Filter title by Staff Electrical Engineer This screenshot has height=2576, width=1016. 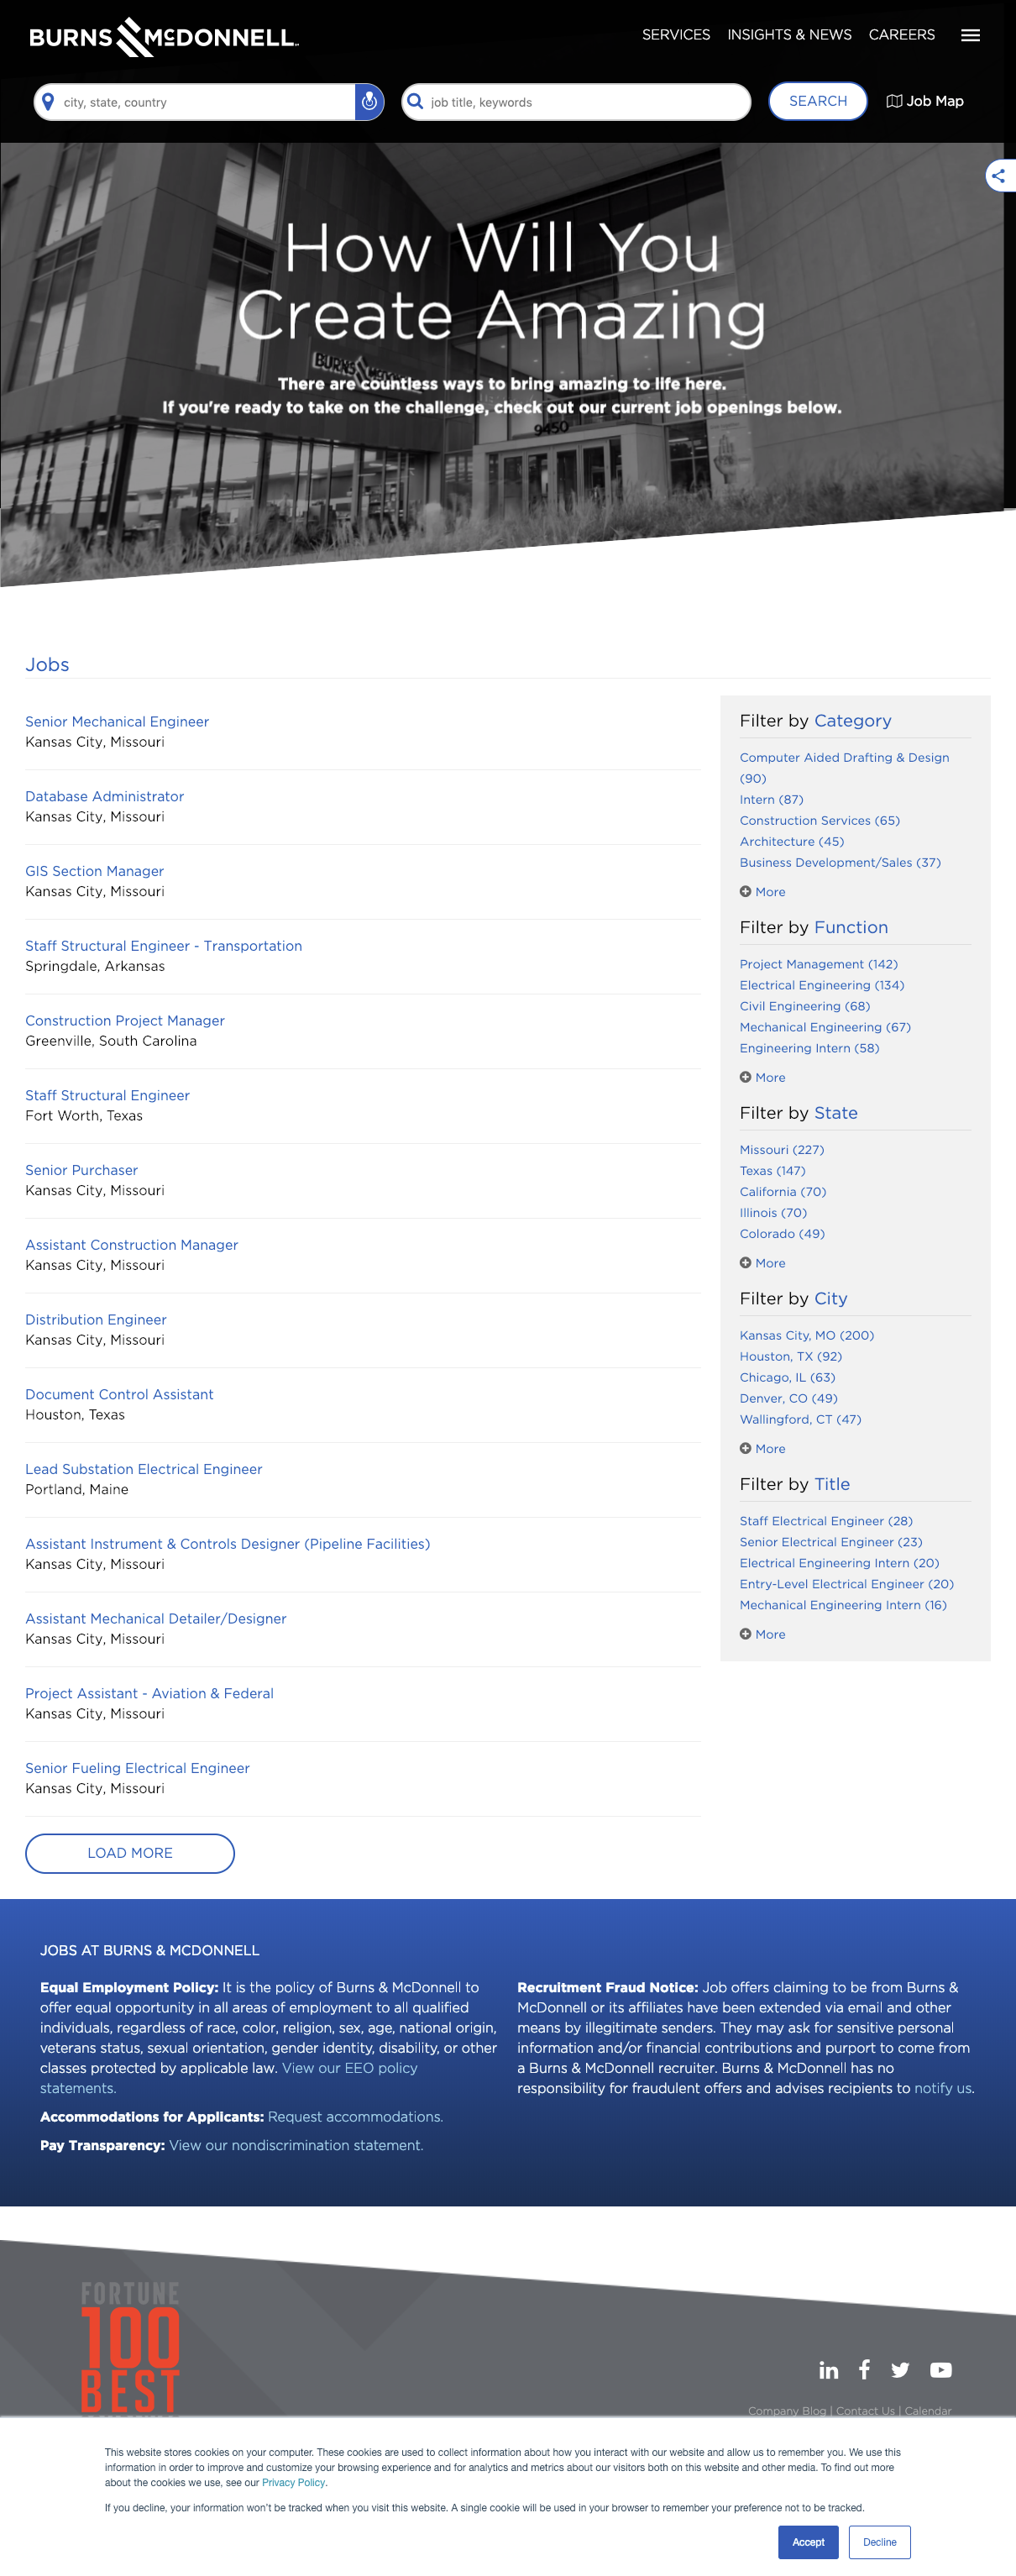[x=826, y=1522]
